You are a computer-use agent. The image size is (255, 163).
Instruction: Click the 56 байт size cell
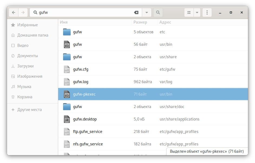pos(140,44)
